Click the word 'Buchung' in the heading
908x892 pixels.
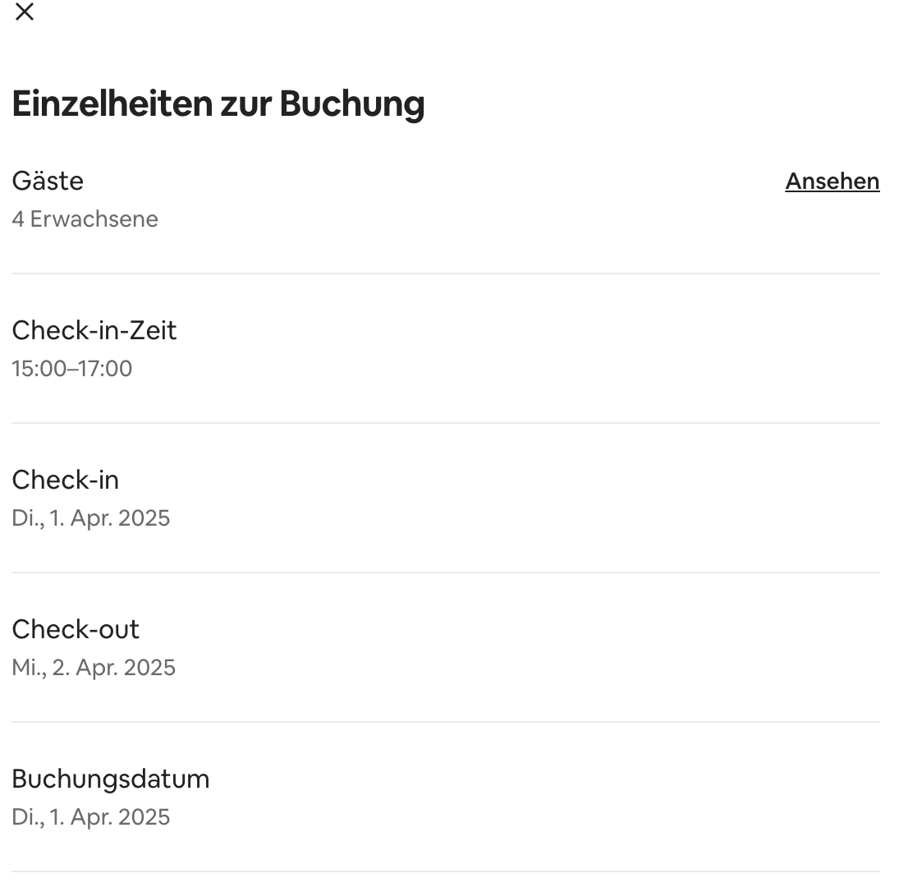point(352,104)
